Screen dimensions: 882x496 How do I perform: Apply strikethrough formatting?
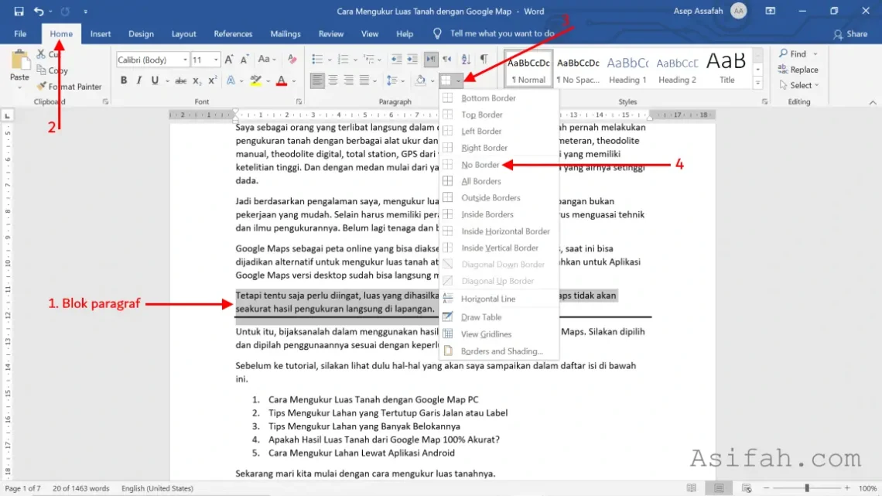180,81
